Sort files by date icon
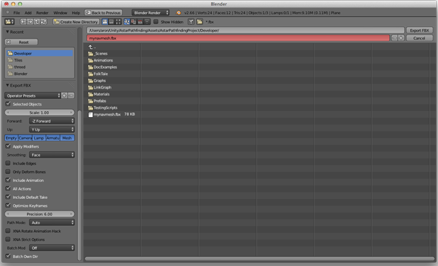This screenshot has width=438, height=266. [x=140, y=22]
